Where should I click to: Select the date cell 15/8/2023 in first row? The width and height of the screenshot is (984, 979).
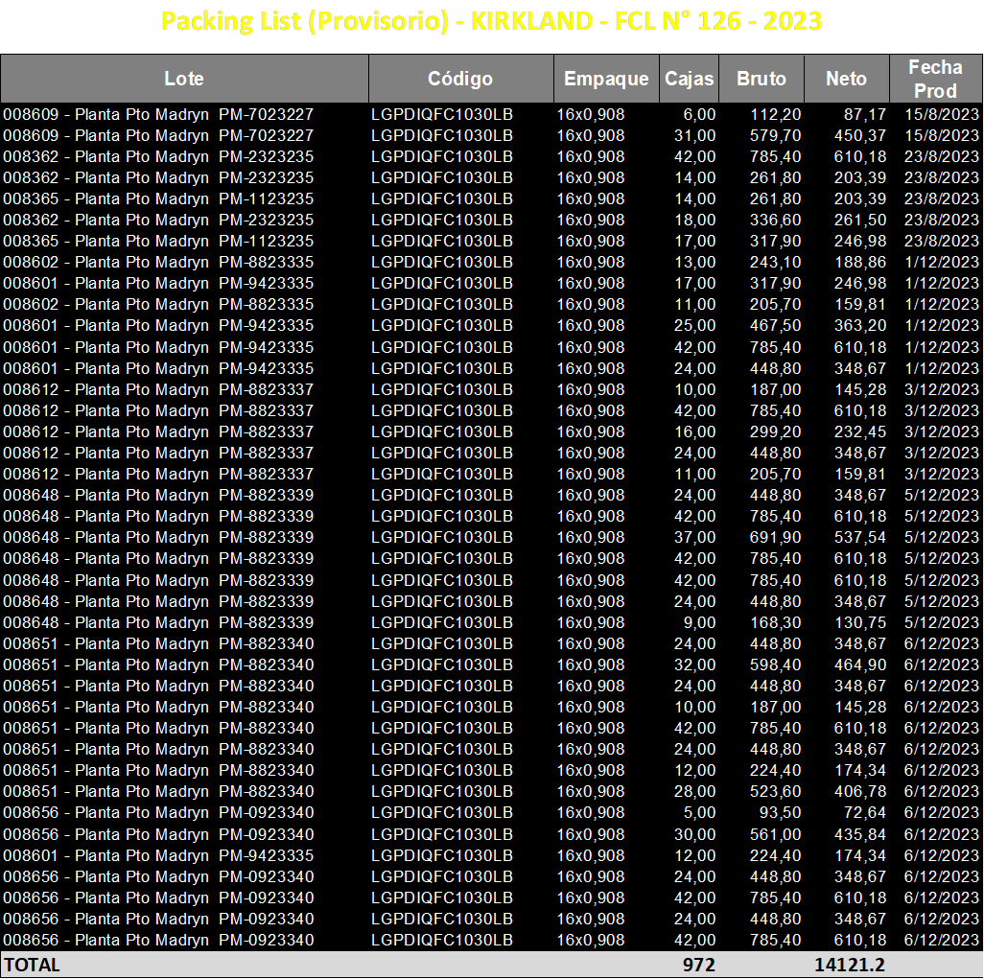point(942,114)
